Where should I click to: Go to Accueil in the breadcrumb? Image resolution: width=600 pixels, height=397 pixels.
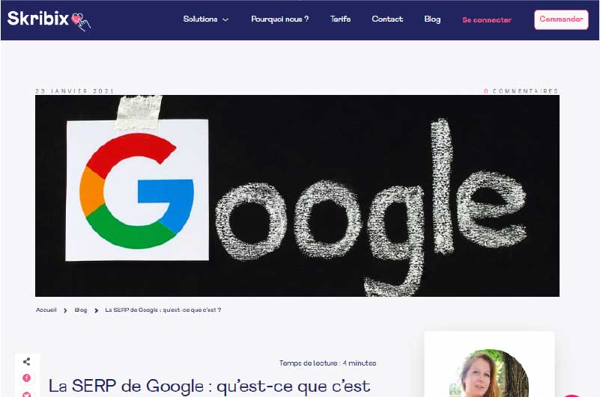click(46, 310)
